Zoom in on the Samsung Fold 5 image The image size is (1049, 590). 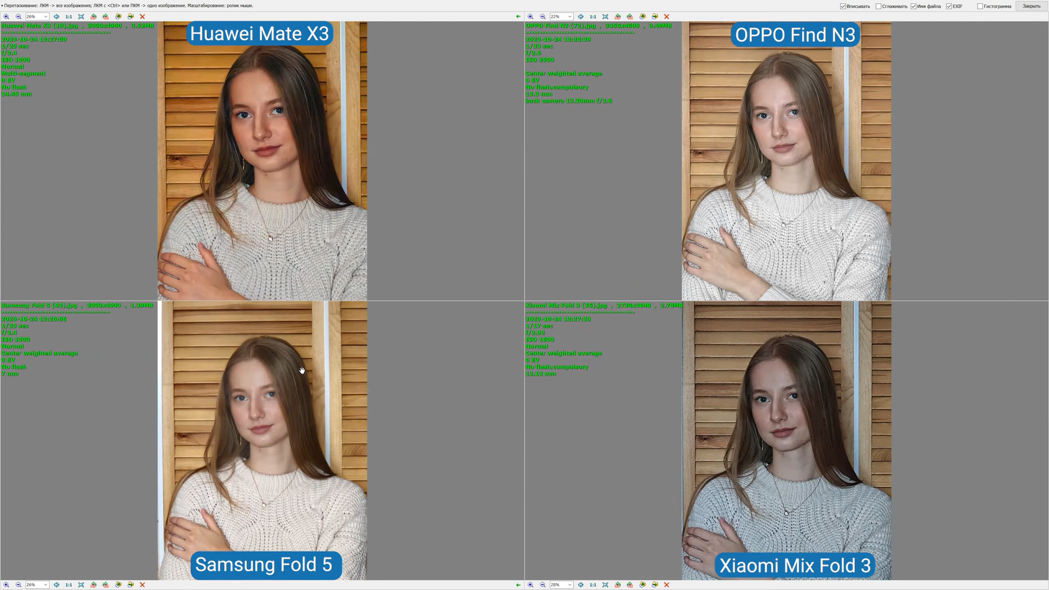point(7,585)
